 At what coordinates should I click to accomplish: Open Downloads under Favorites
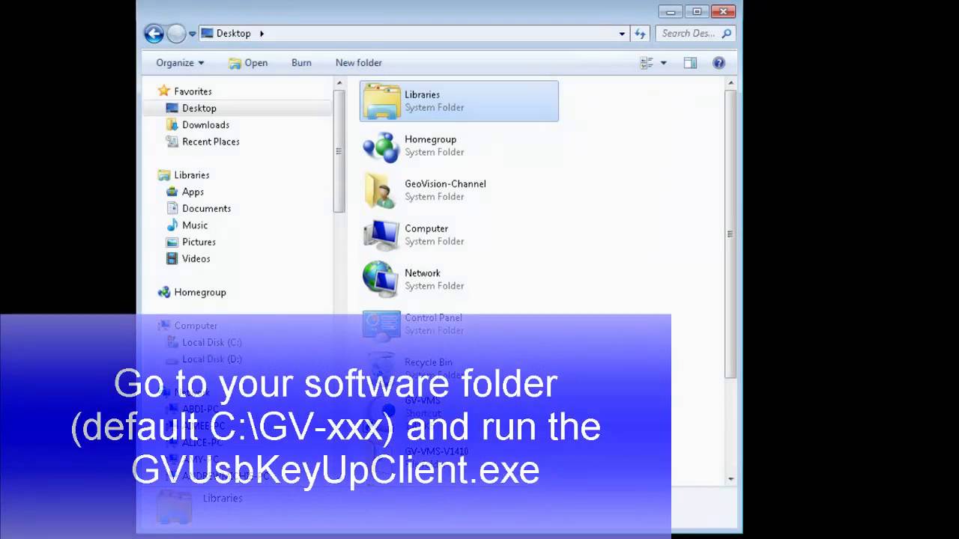205,125
